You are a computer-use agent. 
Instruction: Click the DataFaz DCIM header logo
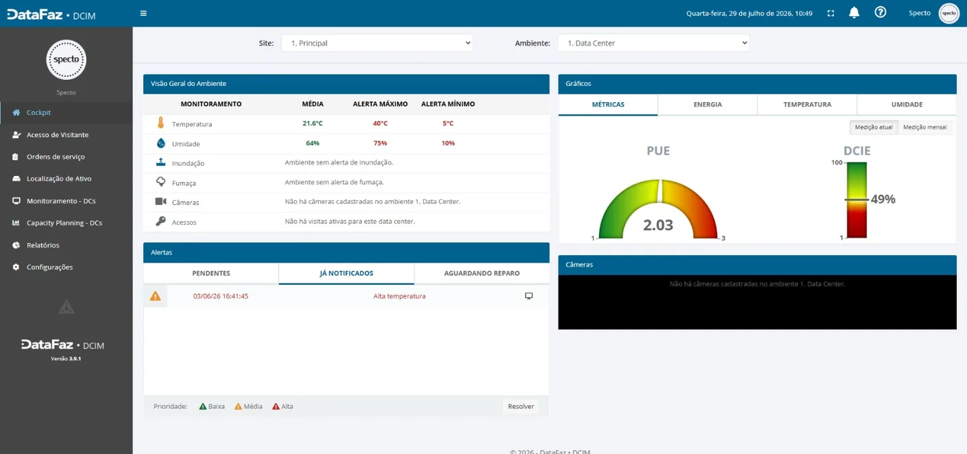[52, 14]
